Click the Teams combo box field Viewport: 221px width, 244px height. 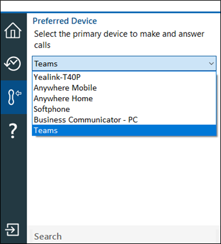coord(124,63)
